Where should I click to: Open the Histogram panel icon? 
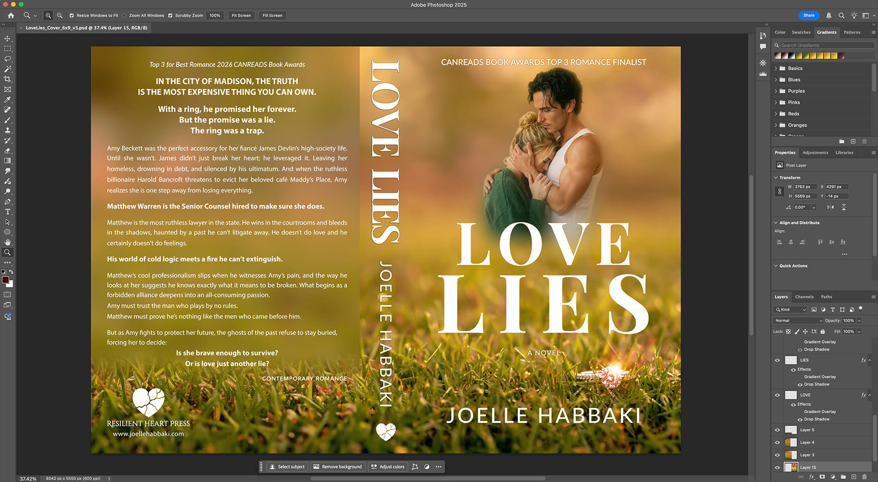pyautogui.click(x=763, y=74)
